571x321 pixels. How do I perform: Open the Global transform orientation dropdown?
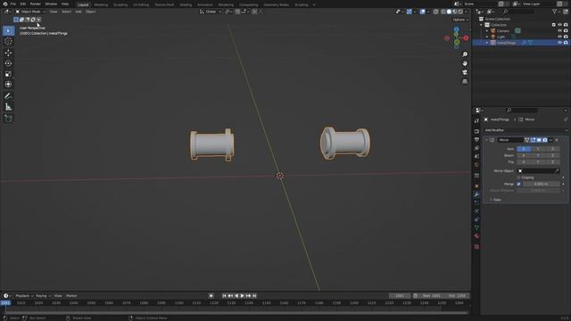click(x=211, y=12)
